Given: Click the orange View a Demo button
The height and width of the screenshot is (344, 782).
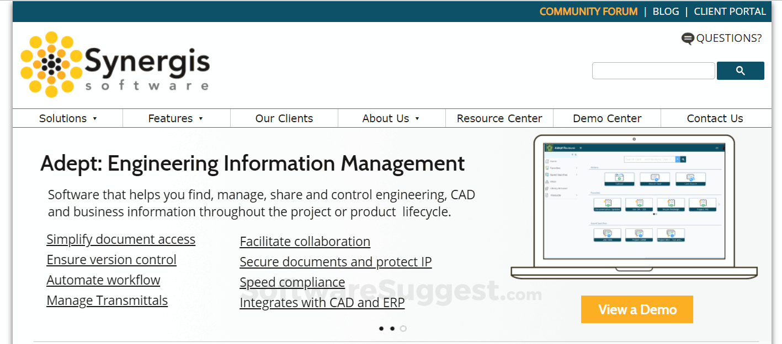Looking at the screenshot, I should 637,309.
